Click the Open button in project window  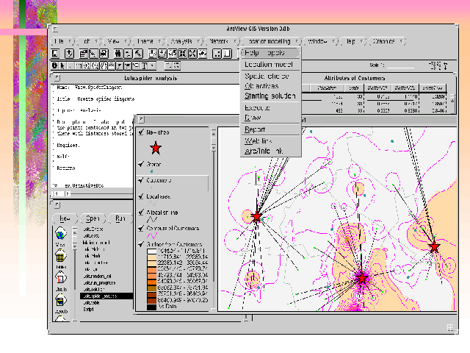click(93, 218)
